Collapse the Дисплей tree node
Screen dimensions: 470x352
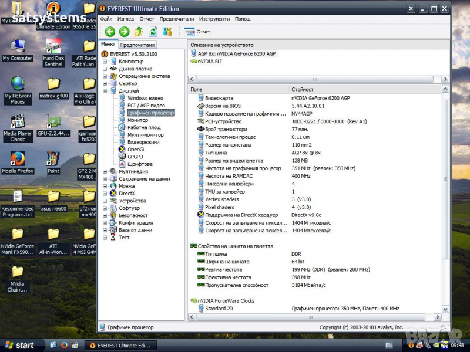pyautogui.click(x=105, y=91)
